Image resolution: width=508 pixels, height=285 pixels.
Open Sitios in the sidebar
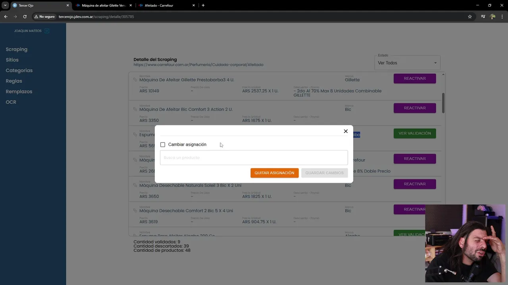[x=12, y=60]
